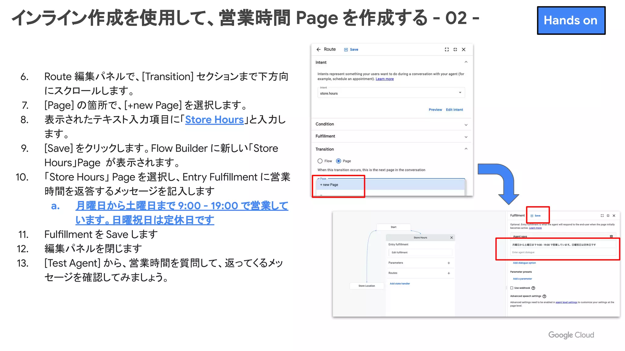Expand the Route panel to full screen
The height and width of the screenshot is (351, 625).
447,49
